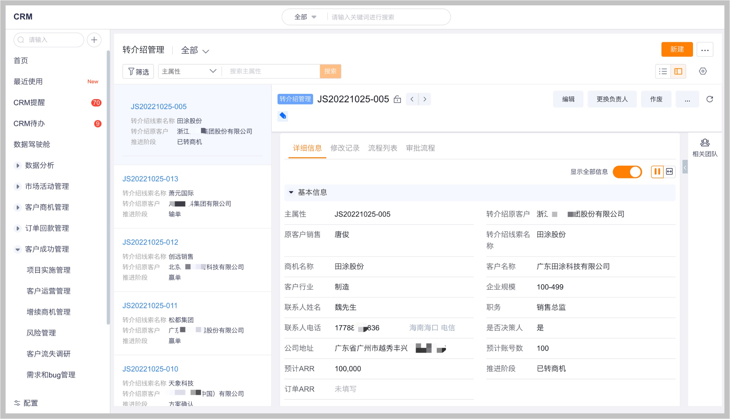
Task: Switch to 流程列表 tab
Action: click(383, 148)
